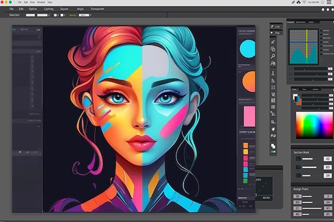Click the Link button

pos(276,27)
